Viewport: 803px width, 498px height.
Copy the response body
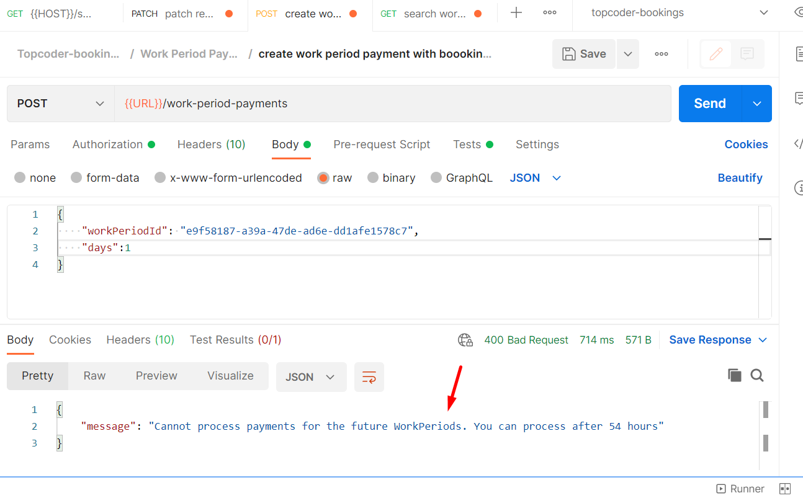[735, 375]
